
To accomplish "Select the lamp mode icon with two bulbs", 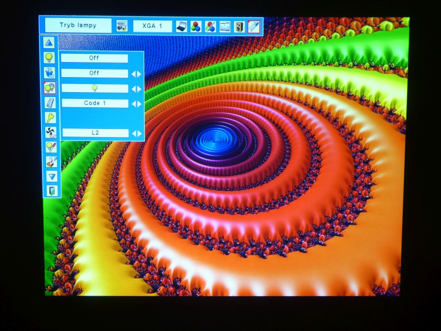I will point(50,88).
